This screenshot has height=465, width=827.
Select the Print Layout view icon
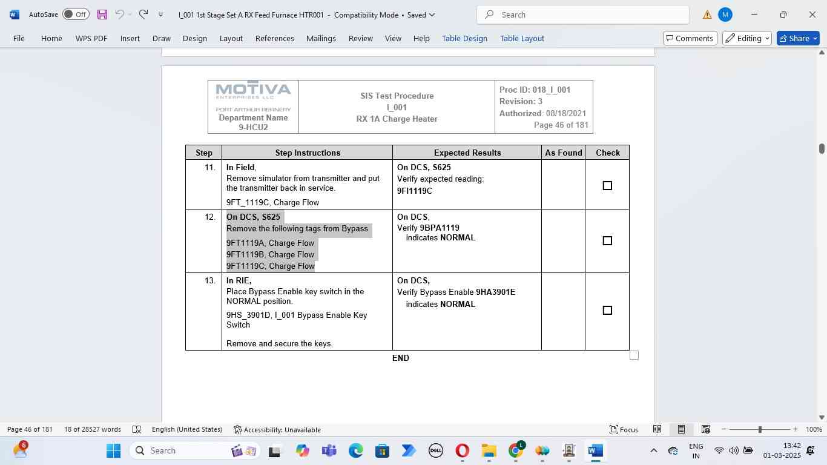[x=681, y=429]
